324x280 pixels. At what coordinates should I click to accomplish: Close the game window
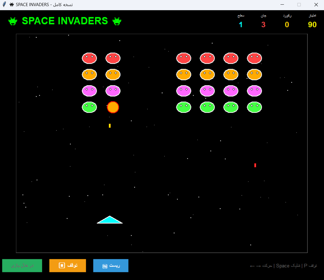[316, 5]
